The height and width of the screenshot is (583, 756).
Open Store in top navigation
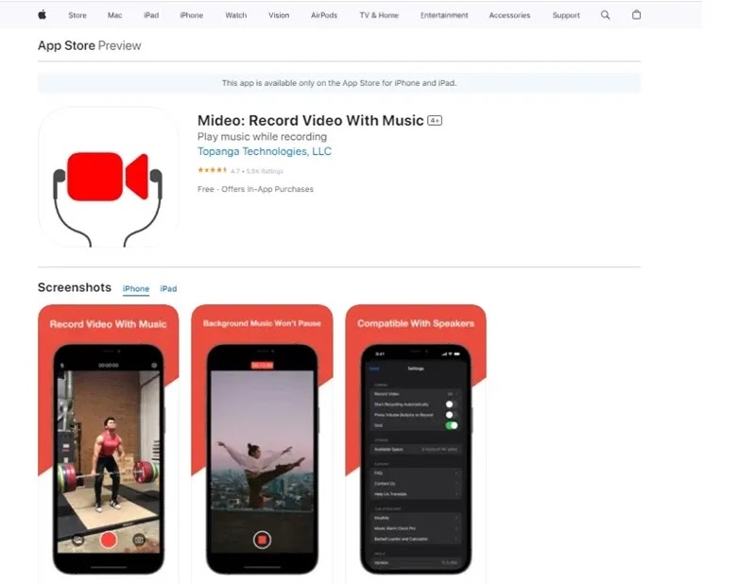click(x=77, y=15)
